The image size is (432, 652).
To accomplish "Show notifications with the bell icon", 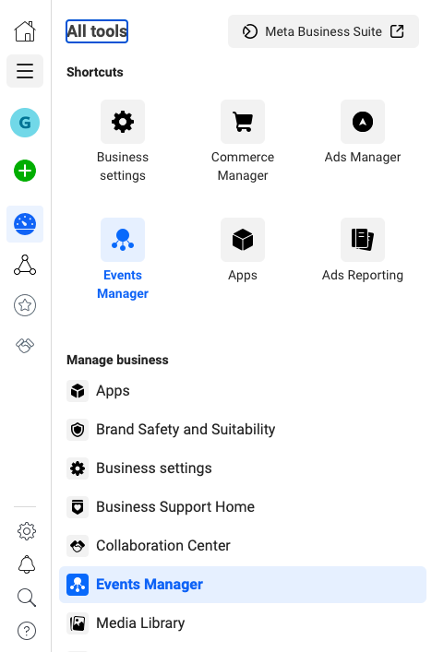I will pos(27,564).
